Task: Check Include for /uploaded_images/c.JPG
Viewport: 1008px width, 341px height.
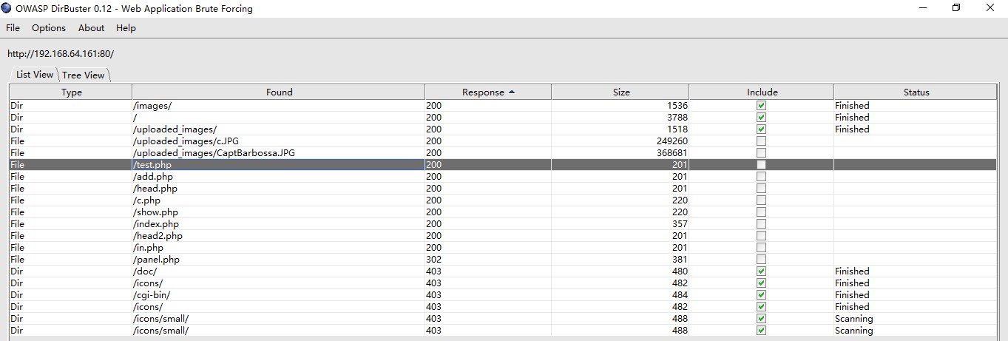Action: pos(762,141)
